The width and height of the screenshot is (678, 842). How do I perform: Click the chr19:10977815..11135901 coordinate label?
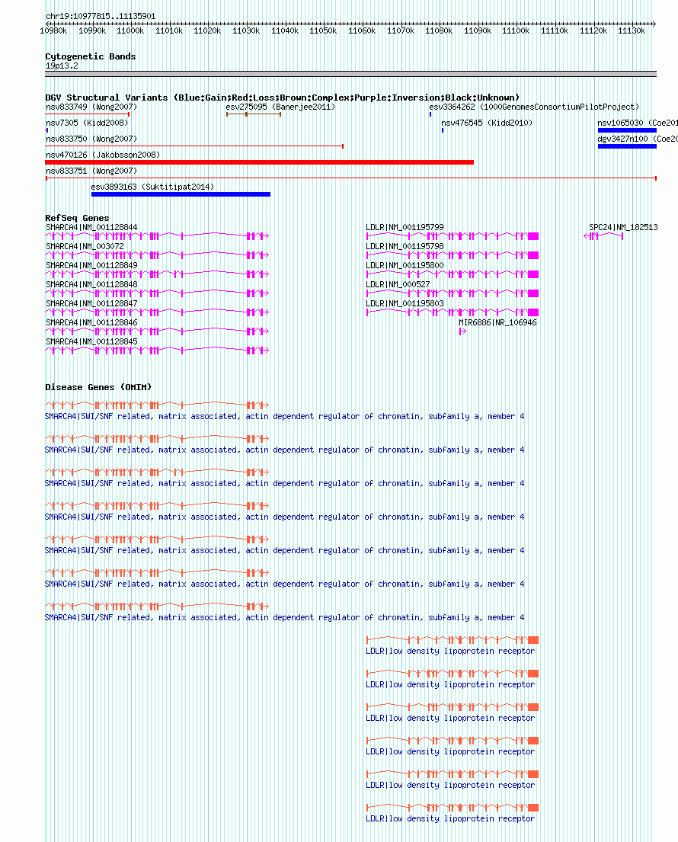(x=101, y=16)
